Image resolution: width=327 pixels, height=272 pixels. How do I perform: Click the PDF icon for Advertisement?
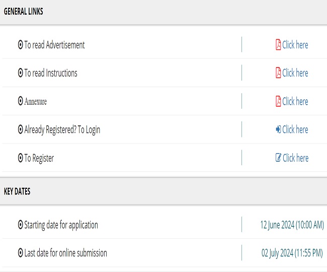point(278,45)
